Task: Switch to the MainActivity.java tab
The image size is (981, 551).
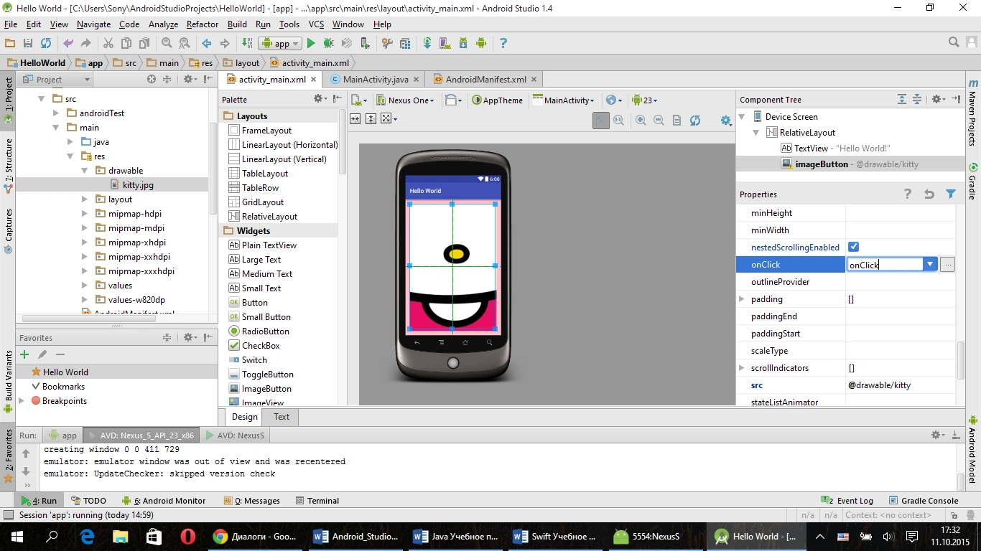Action: [375, 80]
